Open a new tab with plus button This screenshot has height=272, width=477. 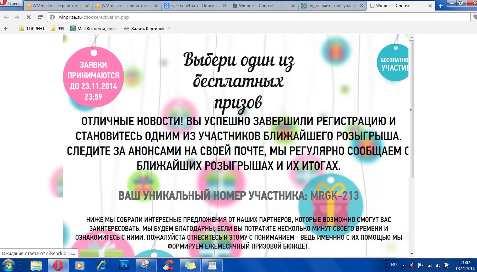point(440,6)
